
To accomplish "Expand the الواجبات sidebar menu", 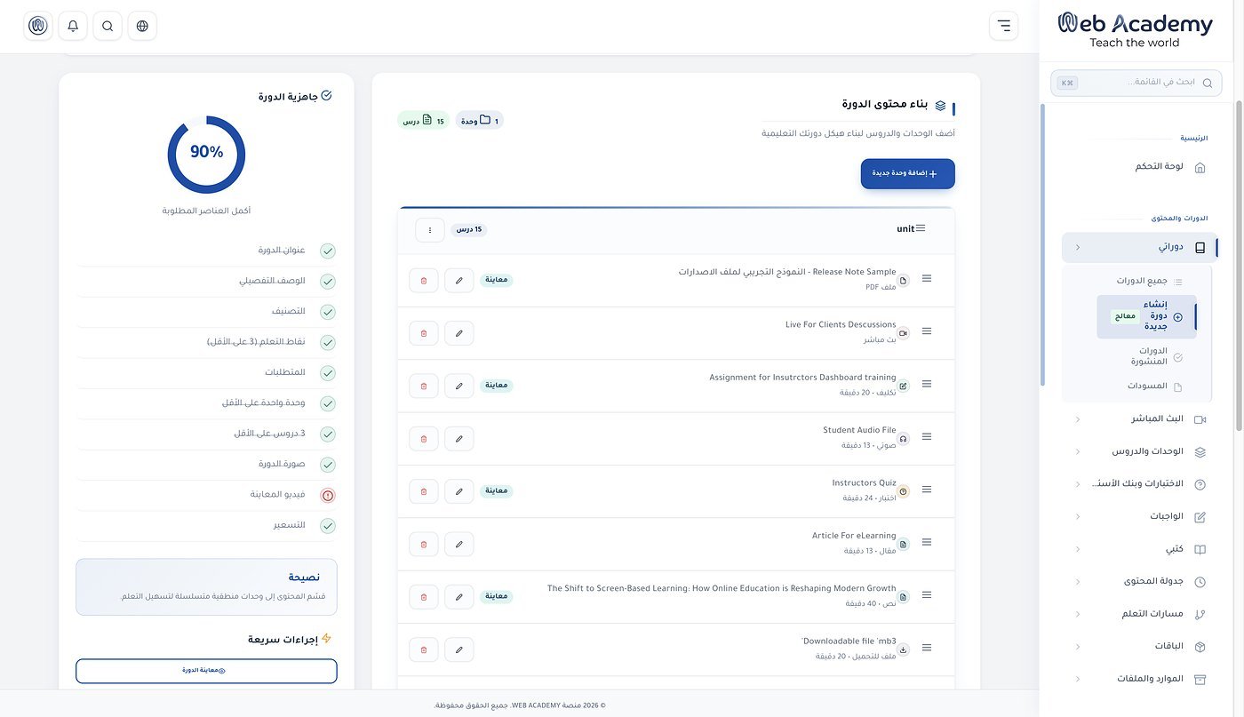I will point(1140,517).
